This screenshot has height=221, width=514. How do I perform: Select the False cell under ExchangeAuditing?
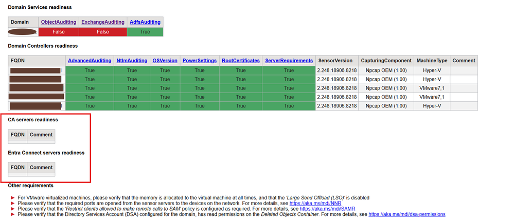pos(103,32)
